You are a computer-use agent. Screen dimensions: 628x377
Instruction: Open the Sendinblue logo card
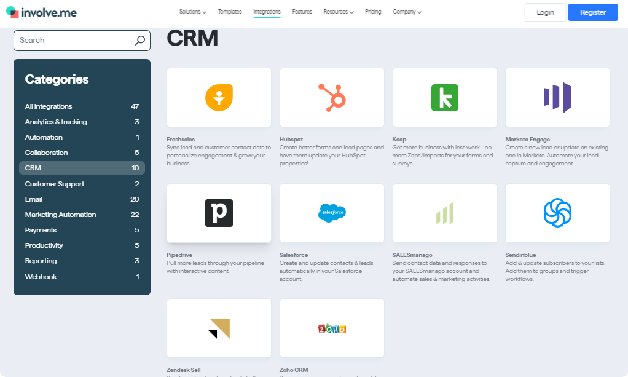[557, 213]
